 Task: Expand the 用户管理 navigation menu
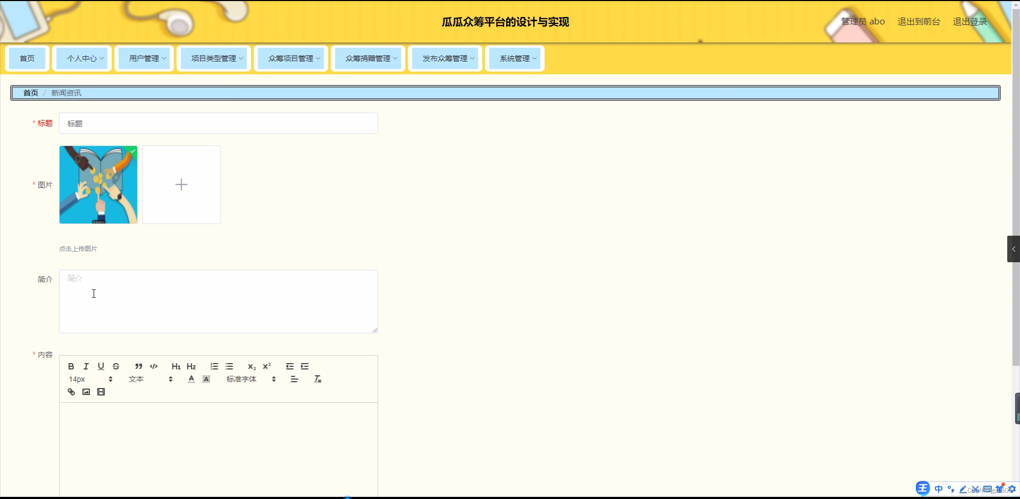tap(144, 58)
